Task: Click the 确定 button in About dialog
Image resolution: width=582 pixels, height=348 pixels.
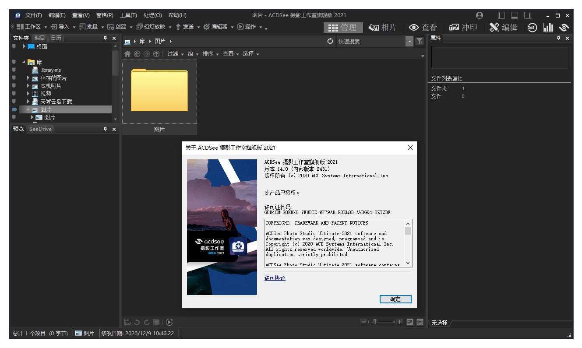Action: click(395, 299)
